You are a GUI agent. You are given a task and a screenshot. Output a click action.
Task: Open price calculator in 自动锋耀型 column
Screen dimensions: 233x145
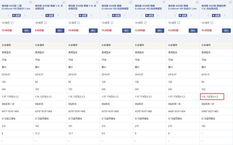point(145,23)
